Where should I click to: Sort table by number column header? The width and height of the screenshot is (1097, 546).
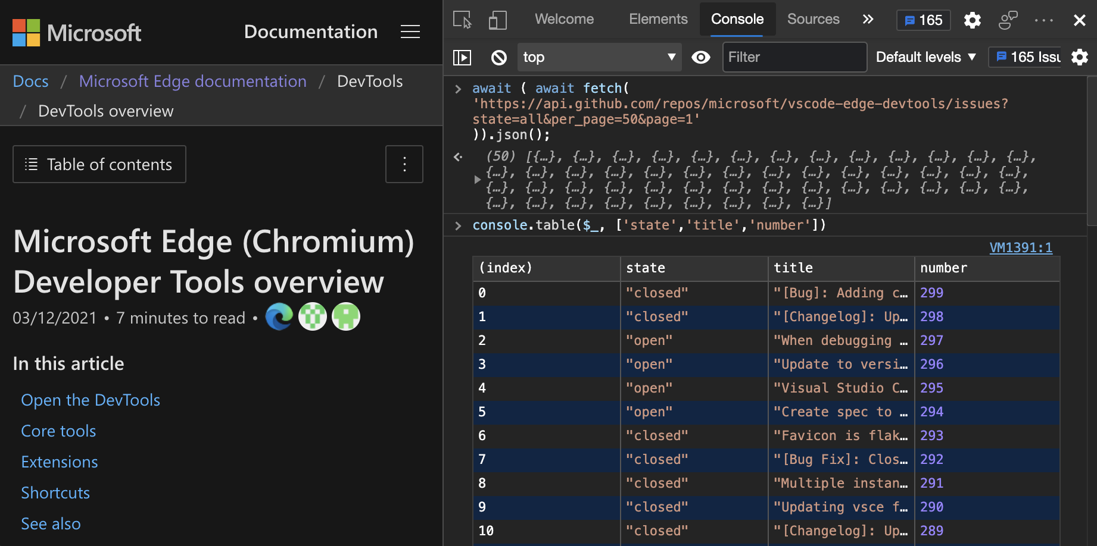(987, 268)
